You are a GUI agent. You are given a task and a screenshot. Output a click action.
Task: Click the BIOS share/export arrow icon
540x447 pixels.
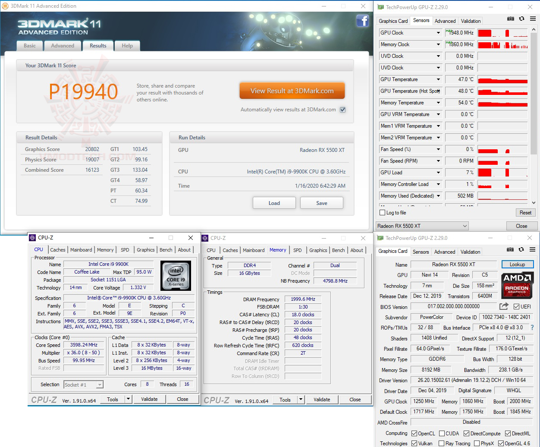(x=504, y=306)
